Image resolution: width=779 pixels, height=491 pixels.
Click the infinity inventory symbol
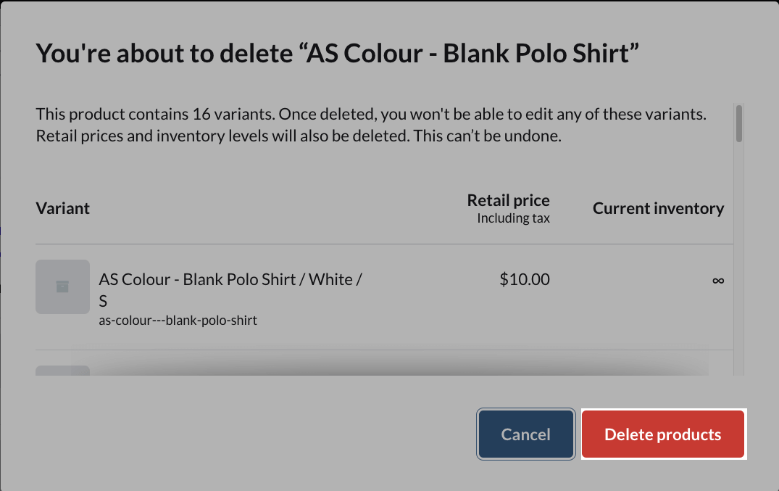point(717,280)
